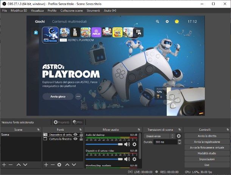Mute Audio del desktop speaker
This screenshot has width=231, height=175.
tap(127, 144)
